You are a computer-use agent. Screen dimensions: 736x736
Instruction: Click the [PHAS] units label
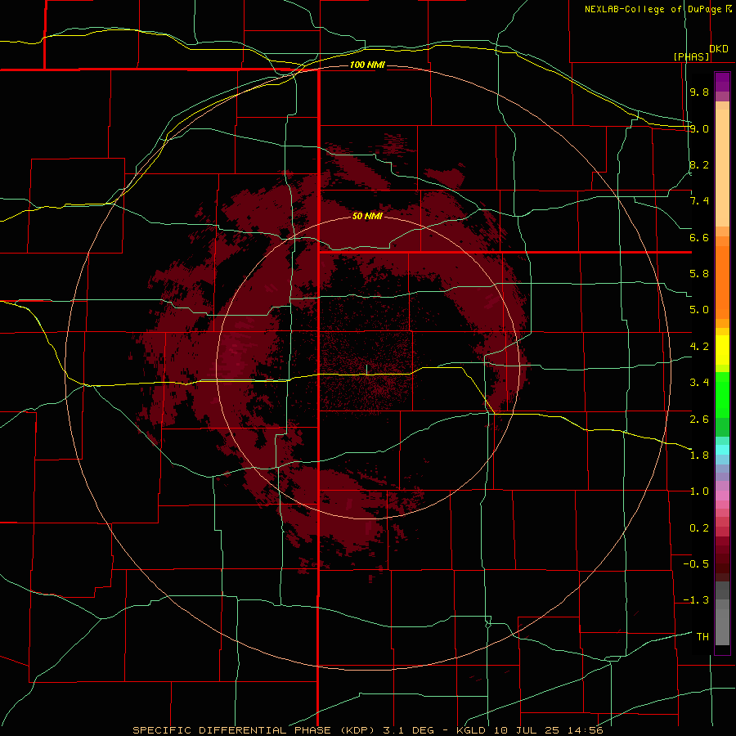pyautogui.click(x=691, y=57)
